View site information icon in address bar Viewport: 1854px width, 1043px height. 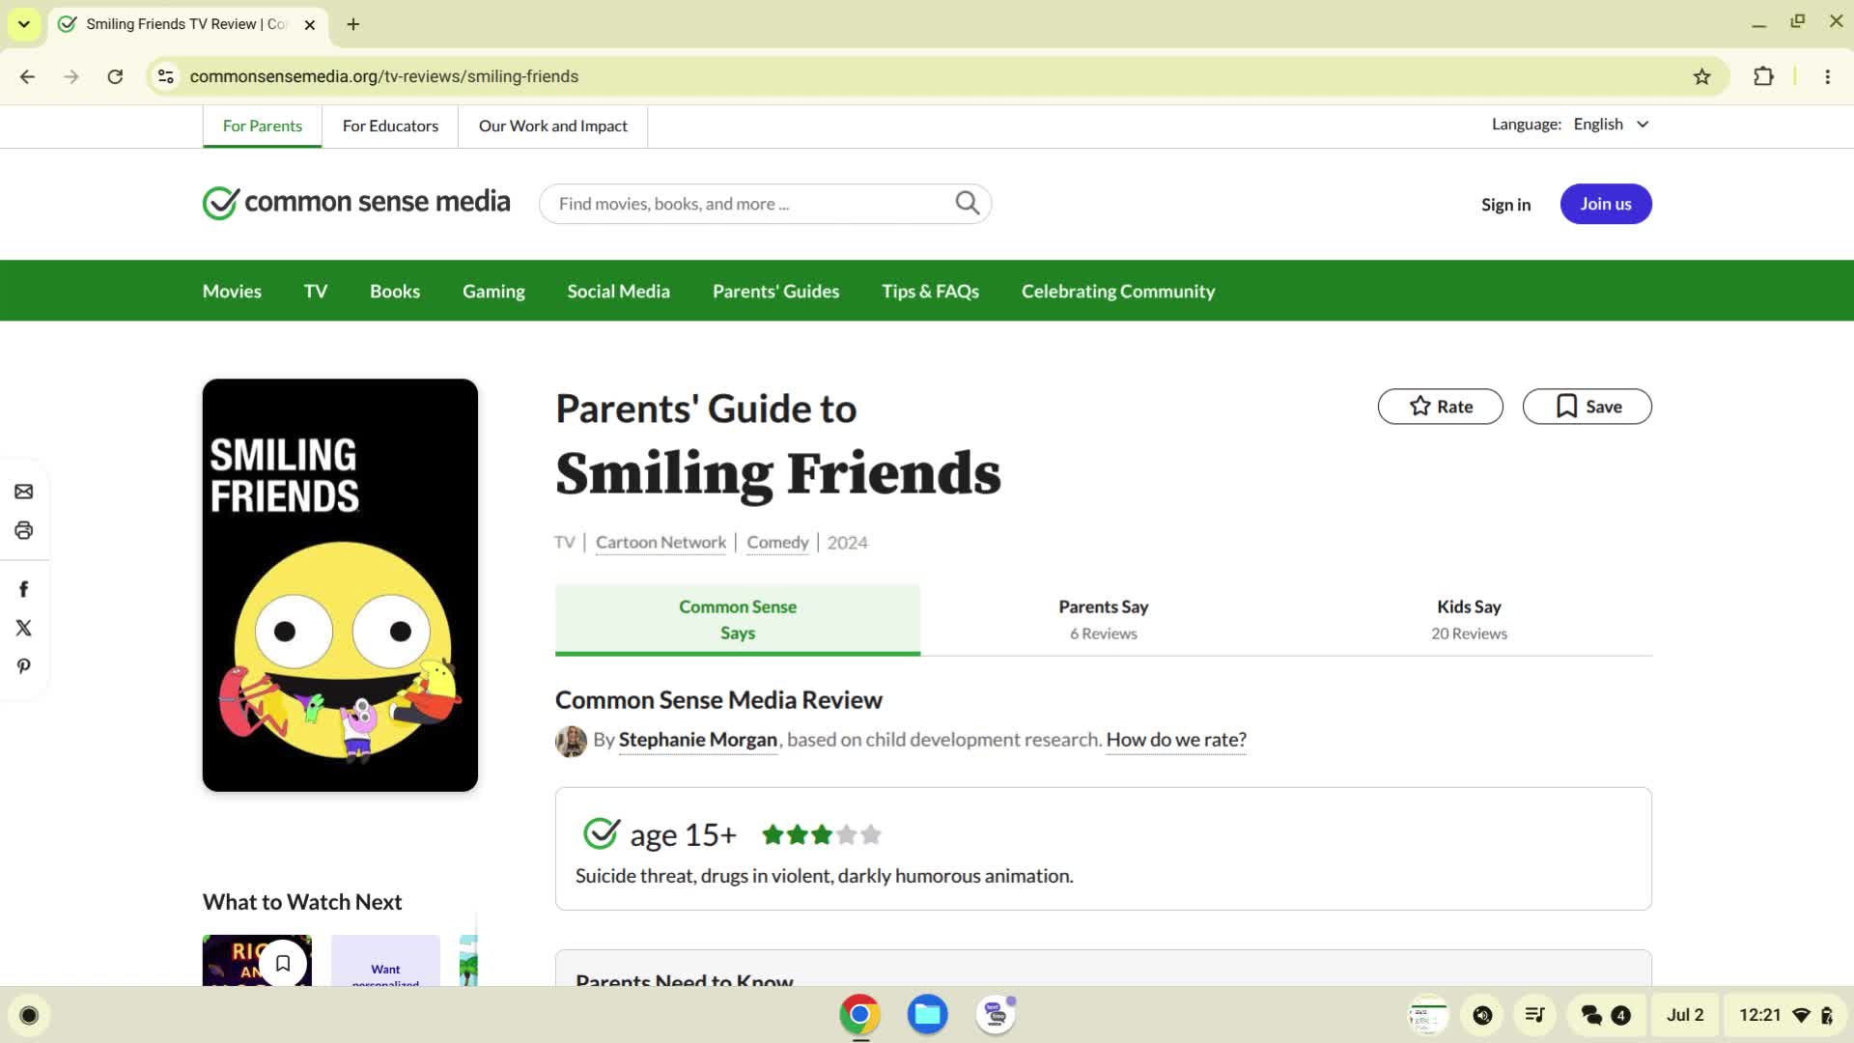(166, 76)
